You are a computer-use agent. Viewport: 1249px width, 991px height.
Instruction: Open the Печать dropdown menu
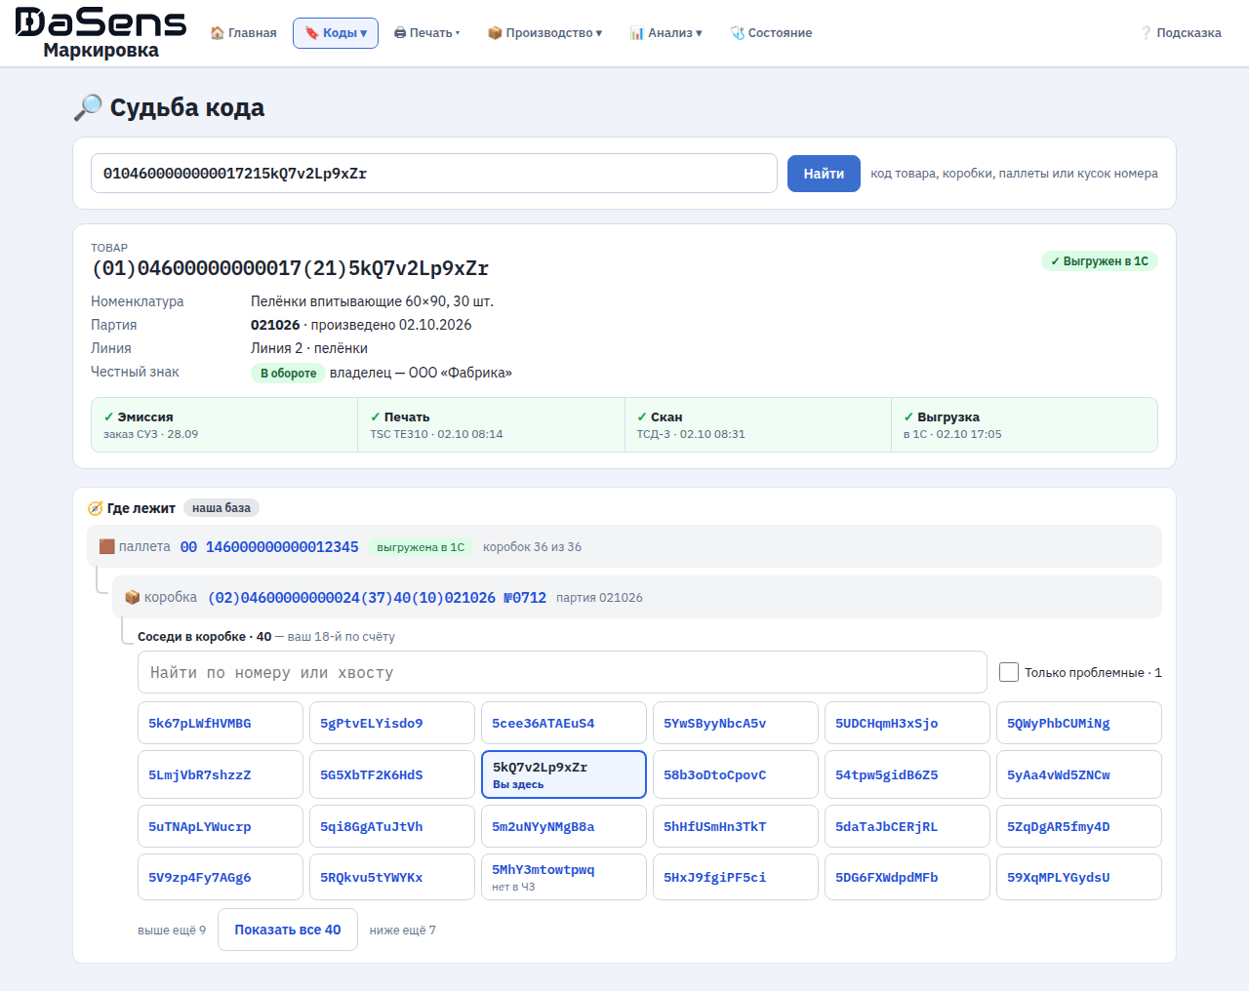point(427,33)
